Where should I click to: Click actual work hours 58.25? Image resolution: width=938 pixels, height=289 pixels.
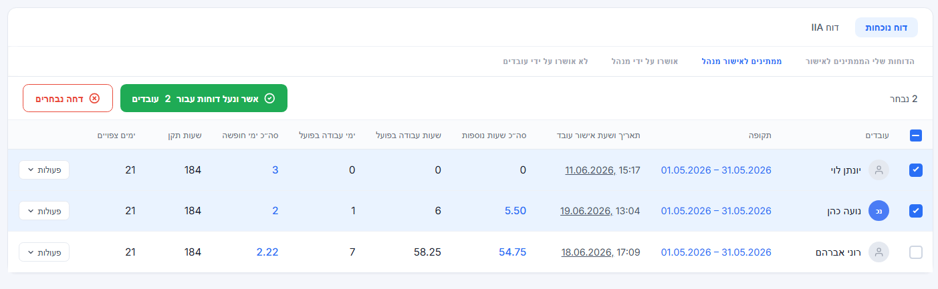click(x=428, y=252)
